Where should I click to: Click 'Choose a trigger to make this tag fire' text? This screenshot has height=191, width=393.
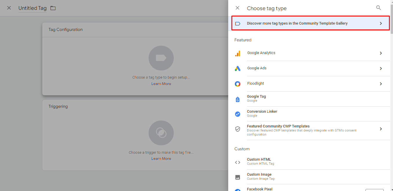pyautogui.click(x=161, y=152)
